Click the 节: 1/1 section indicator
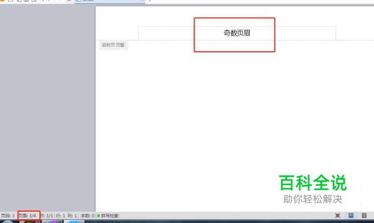Screen dimensions: 374x223 coord(46,216)
